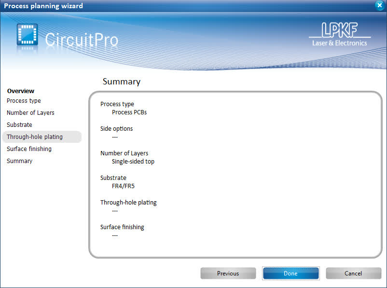Open Number of Layers step in sidebar
This screenshot has height=288, width=387.
coord(30,113)
